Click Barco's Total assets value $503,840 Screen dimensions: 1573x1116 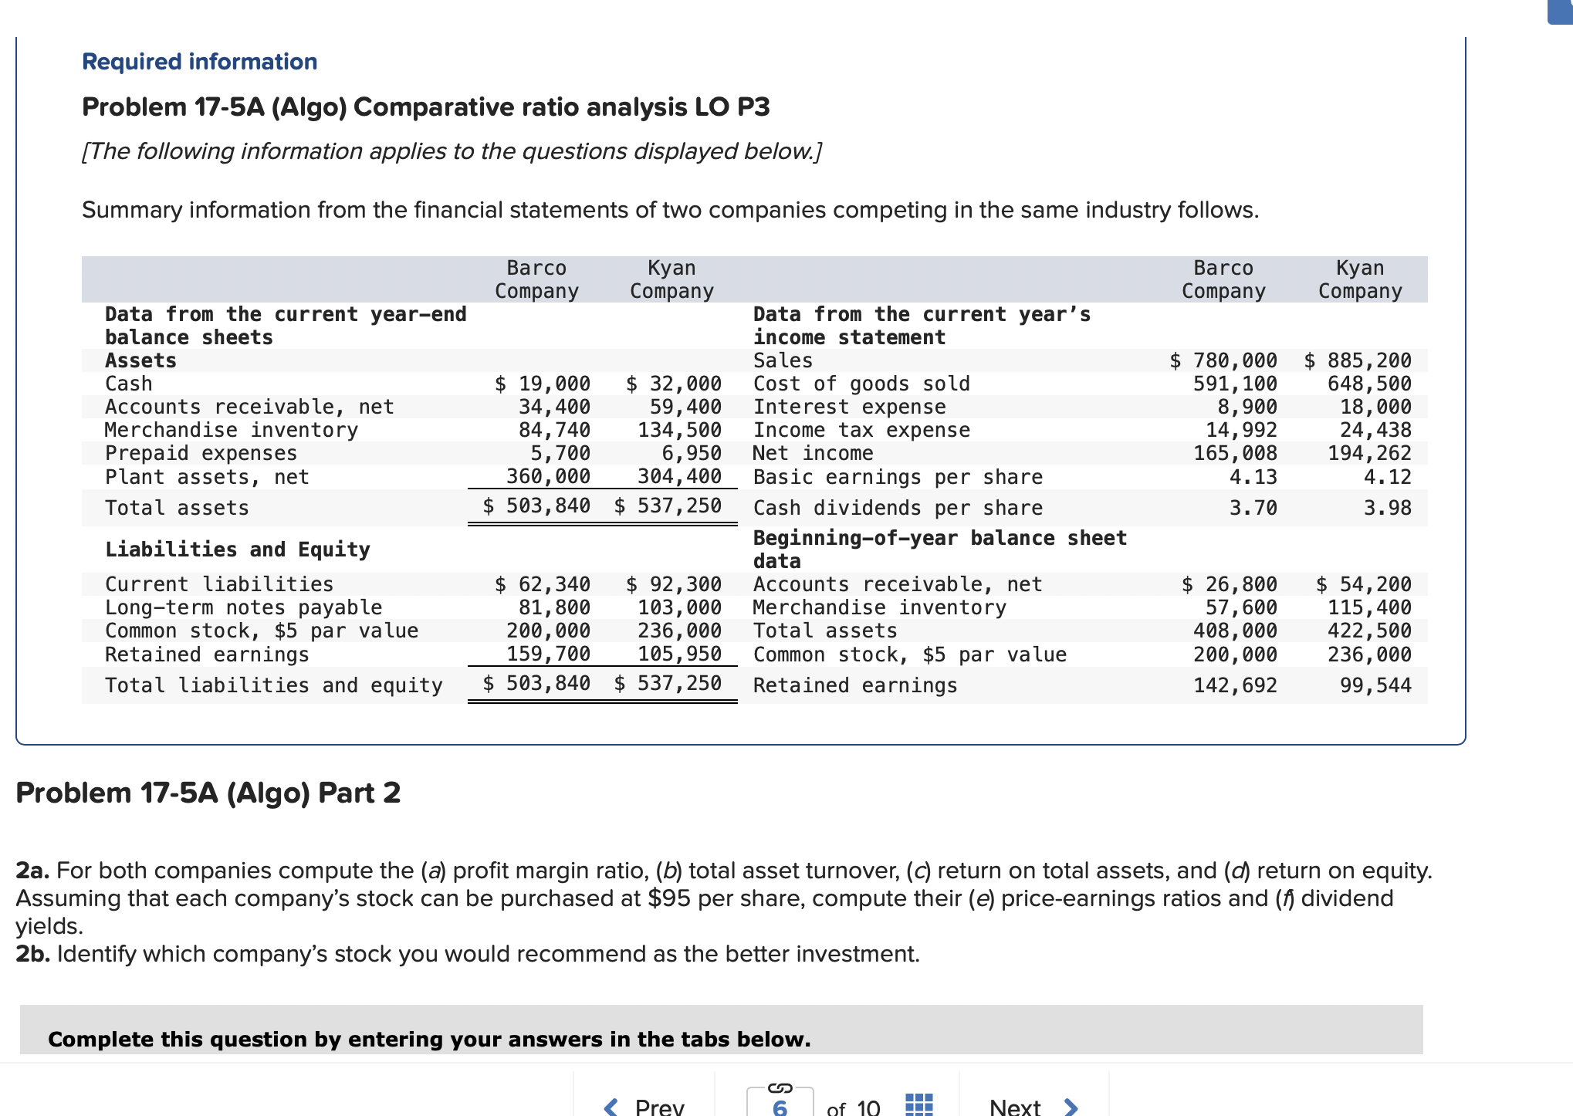coord(536,506)
